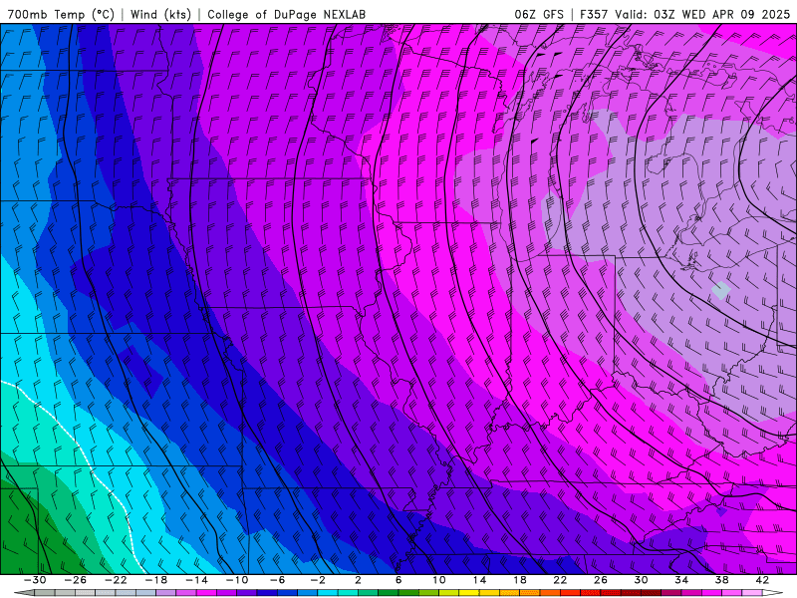Click the -6 tick label on color scale
The height and width of the screenshot is (598, 797).
(x=278, y=580)
